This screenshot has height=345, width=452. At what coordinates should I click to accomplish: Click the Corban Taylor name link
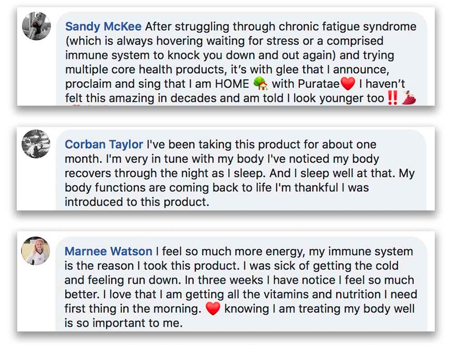(104, 145)
